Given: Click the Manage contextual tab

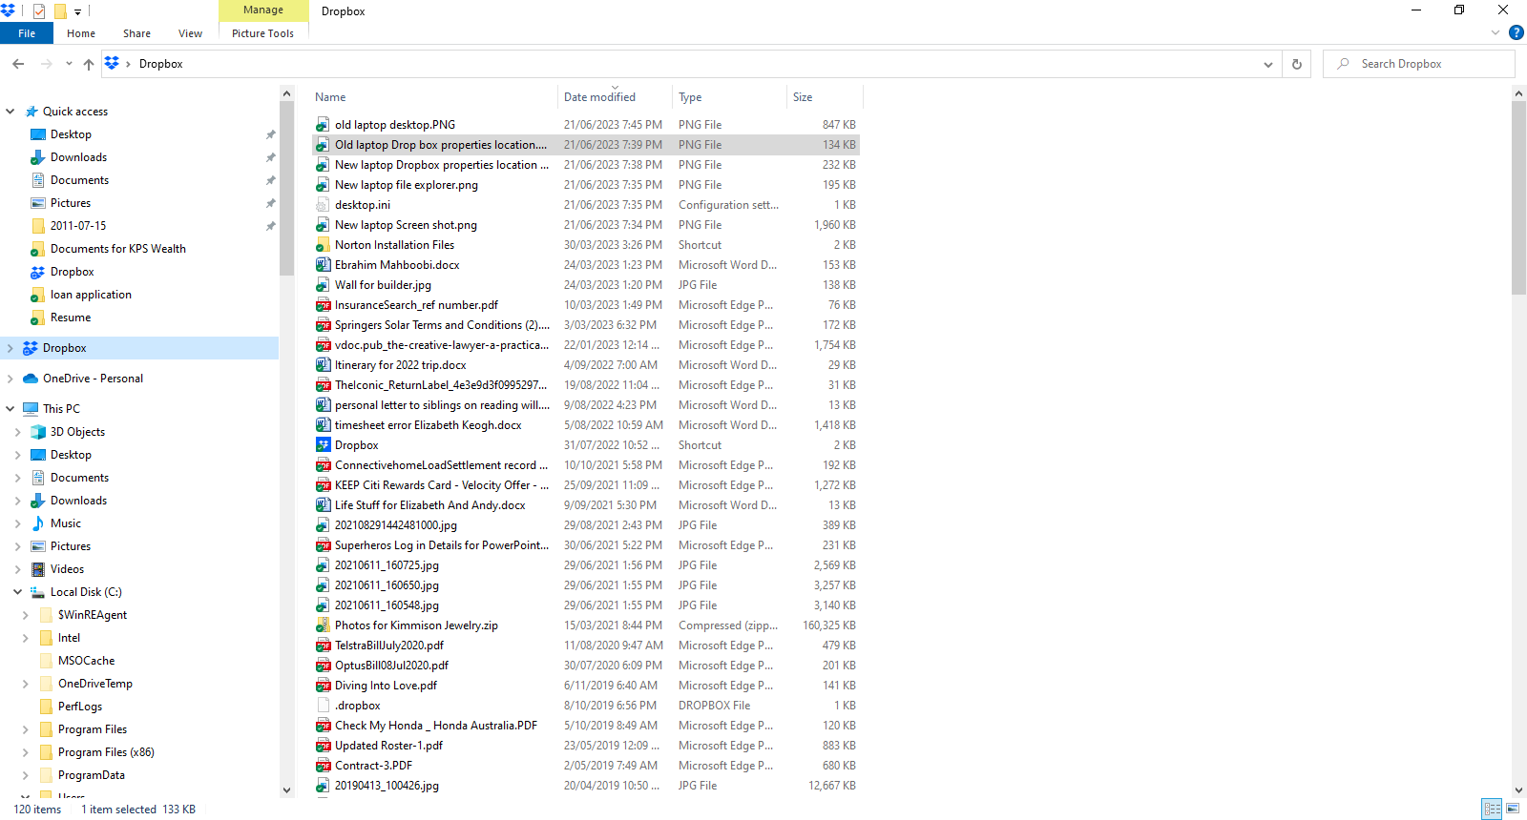Looking at the screenshot, I should click(x=263, y=10).
